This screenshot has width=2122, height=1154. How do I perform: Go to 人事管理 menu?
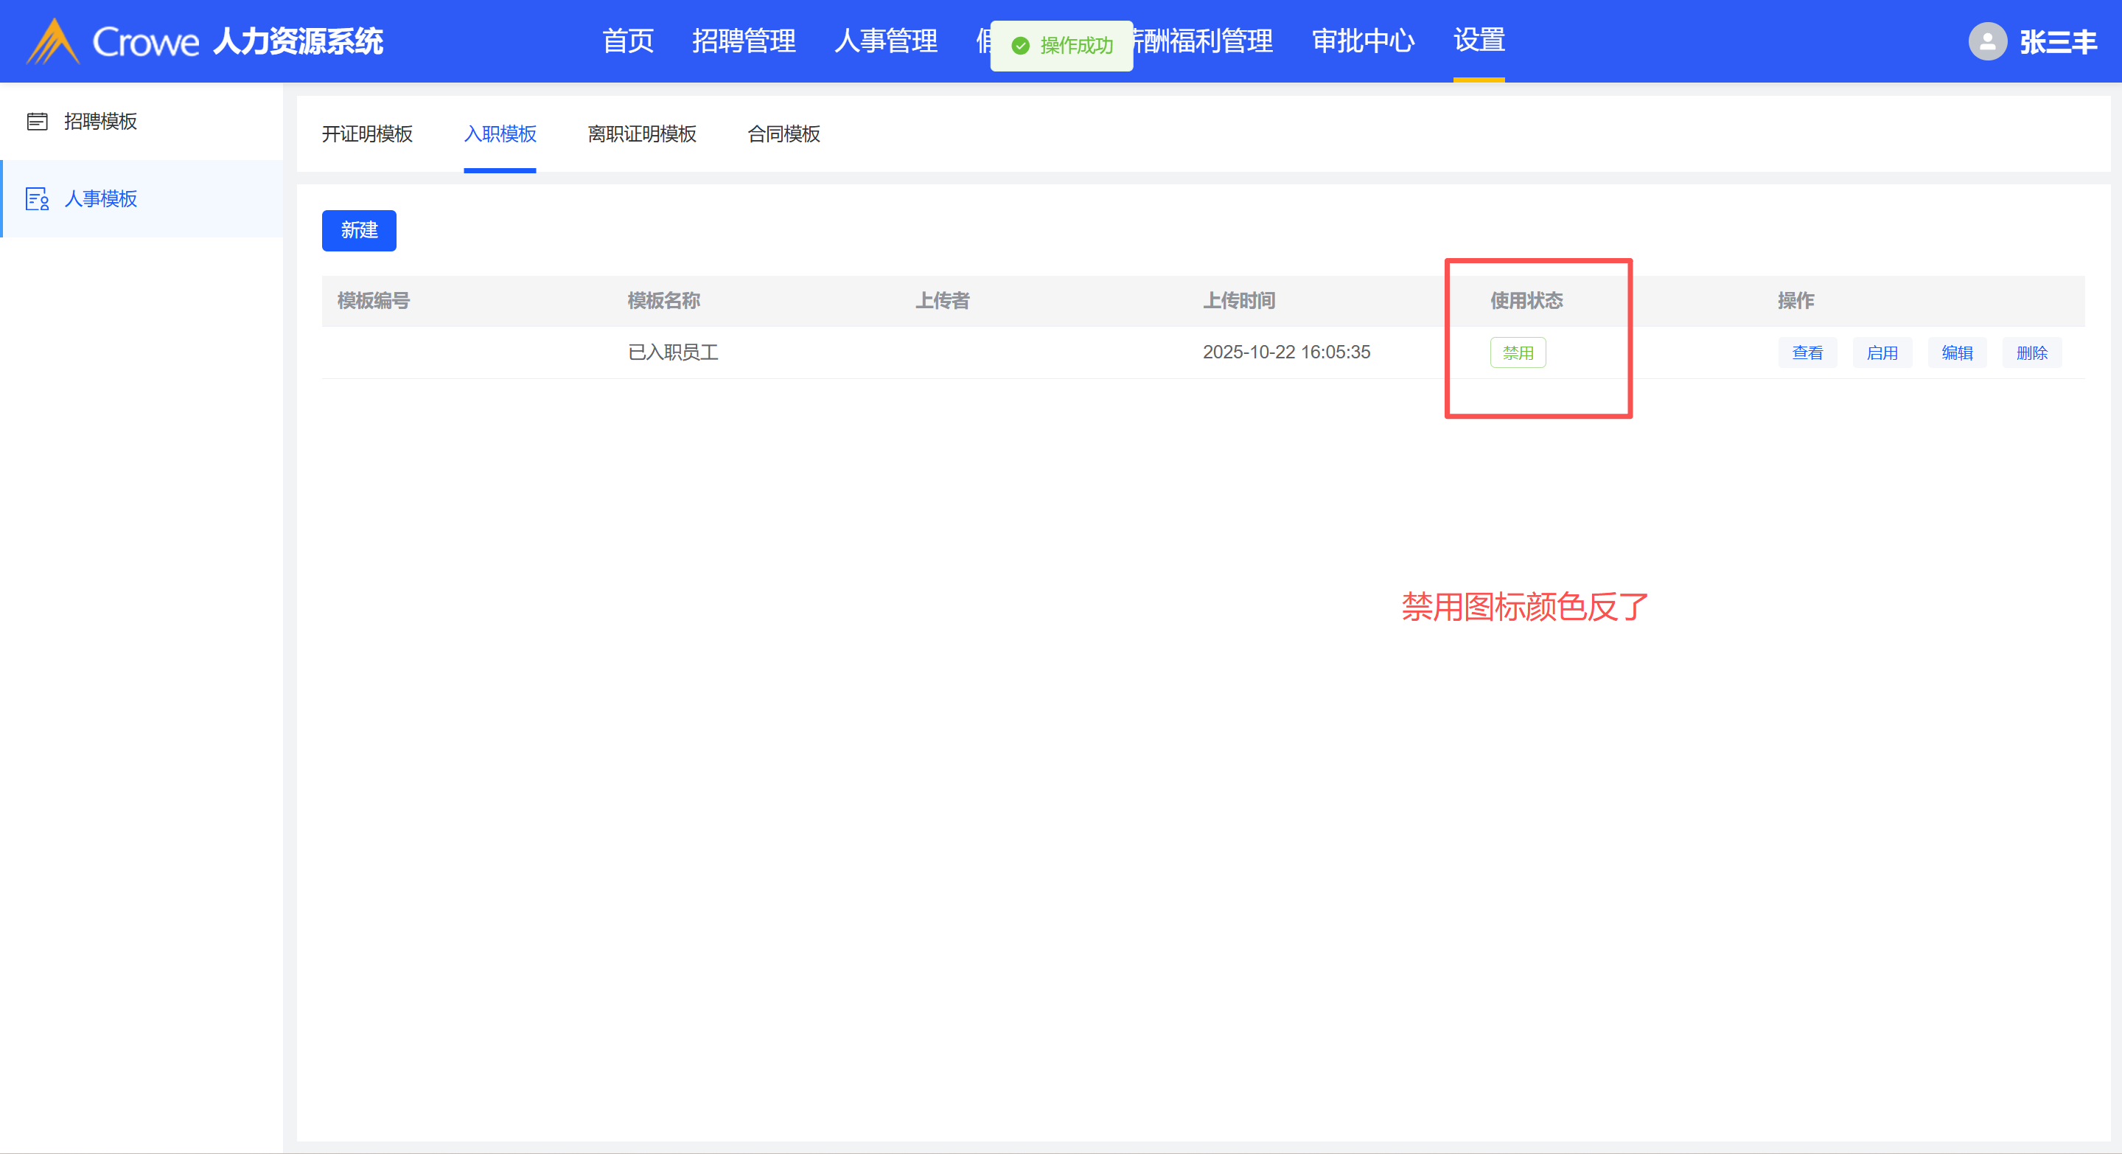(885, 41)
